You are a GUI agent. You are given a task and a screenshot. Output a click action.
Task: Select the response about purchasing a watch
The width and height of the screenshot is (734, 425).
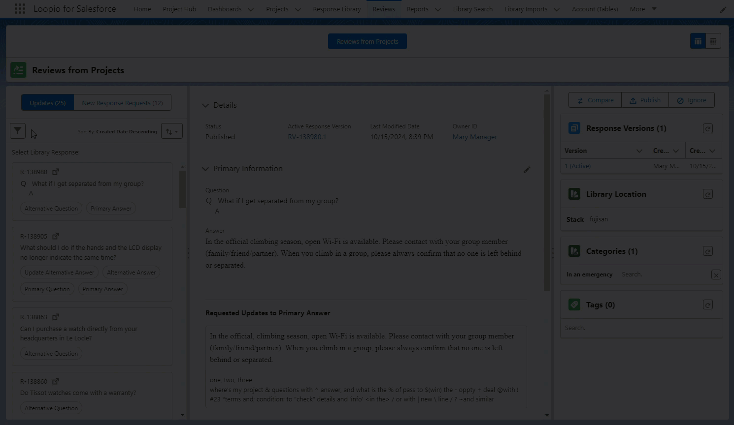[x=92, y=337]
